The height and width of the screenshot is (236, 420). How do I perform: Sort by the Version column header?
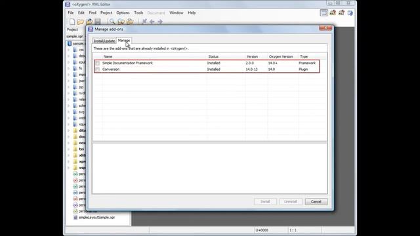252,56
